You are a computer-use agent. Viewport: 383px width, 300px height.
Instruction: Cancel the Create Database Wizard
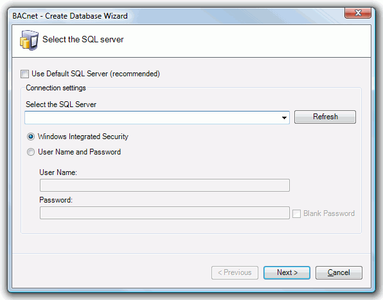(339, 272)
